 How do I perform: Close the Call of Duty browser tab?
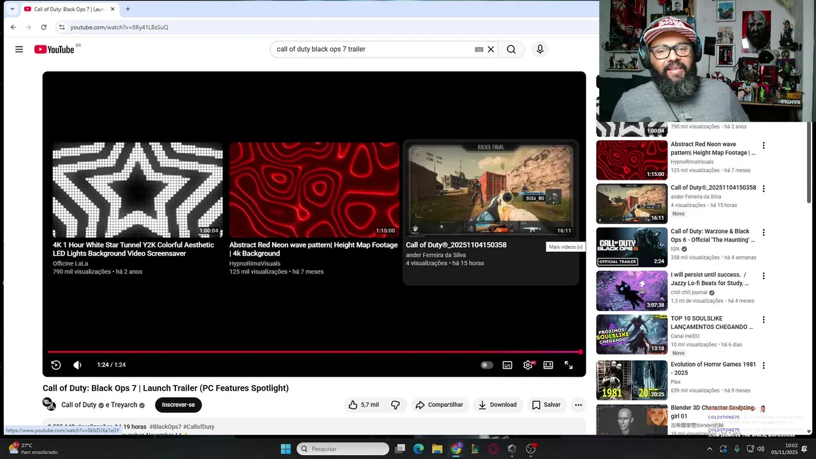coord(113,10)
